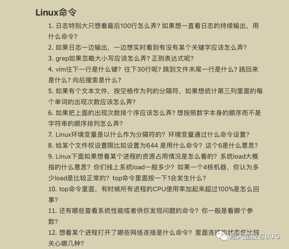Select question 2 about real-time keyword log output
The width and height of the screenshot is (289, 249).
point(147,47)
